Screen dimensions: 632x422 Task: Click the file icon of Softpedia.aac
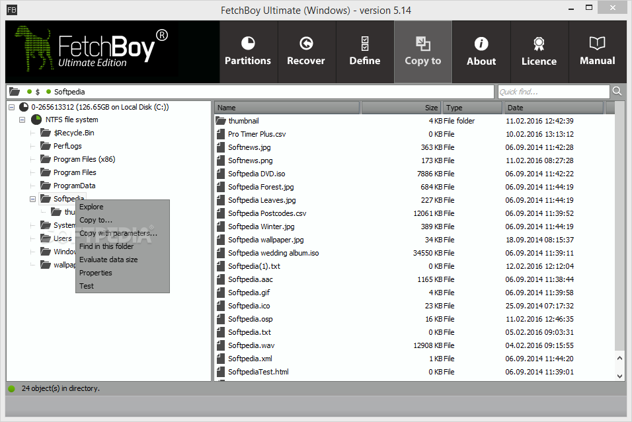[221, 279]
